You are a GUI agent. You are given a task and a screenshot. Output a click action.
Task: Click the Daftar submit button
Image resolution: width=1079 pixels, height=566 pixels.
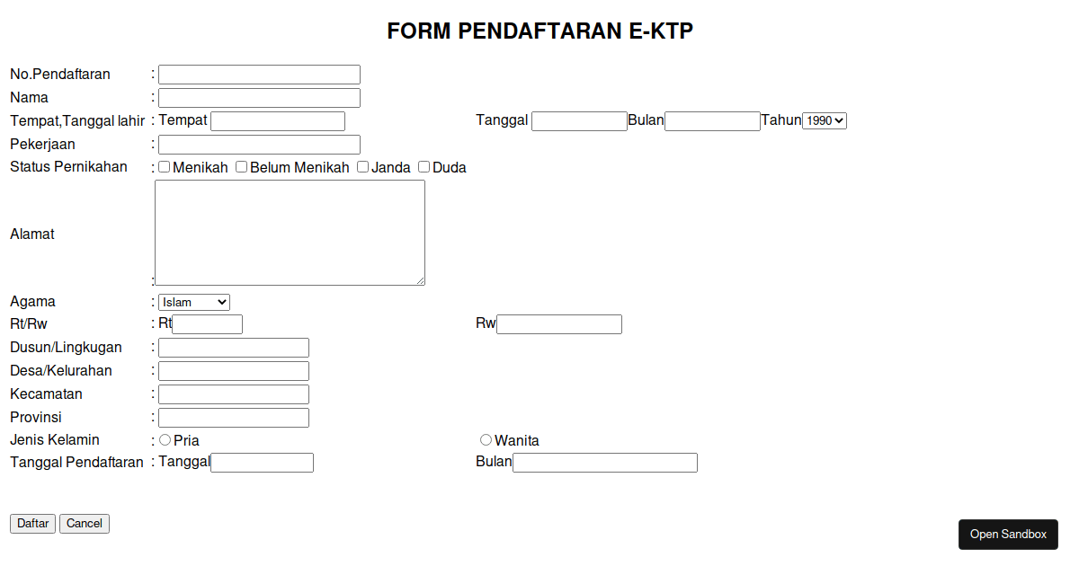click(32, 523)
